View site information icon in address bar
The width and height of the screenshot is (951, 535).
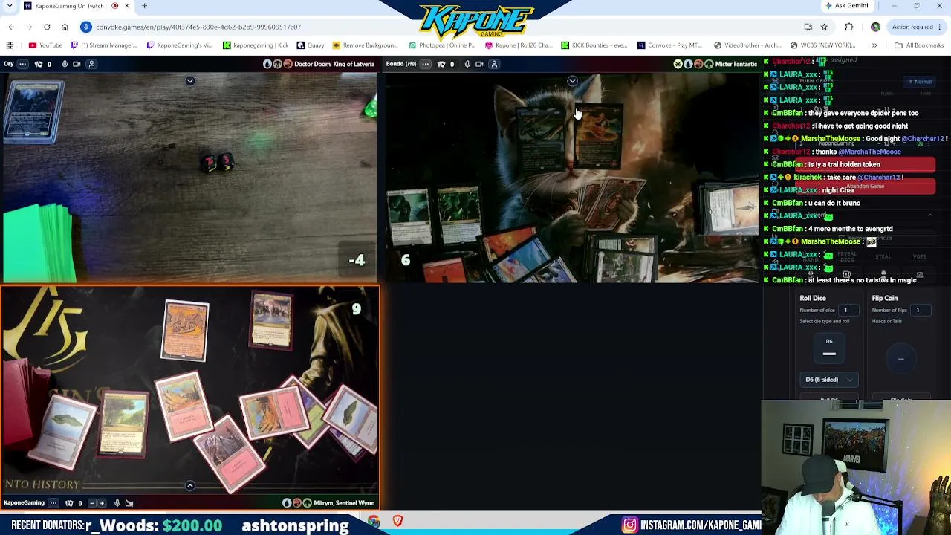(86, 27)
